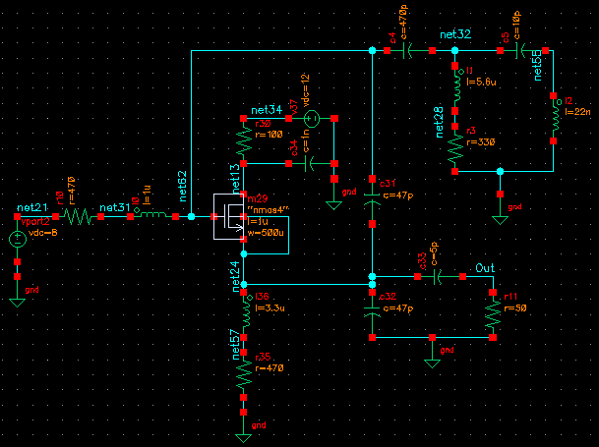Click inductor l2 coil symbol
This screenshot has width=599, height=447.
[x=555, y=118]
